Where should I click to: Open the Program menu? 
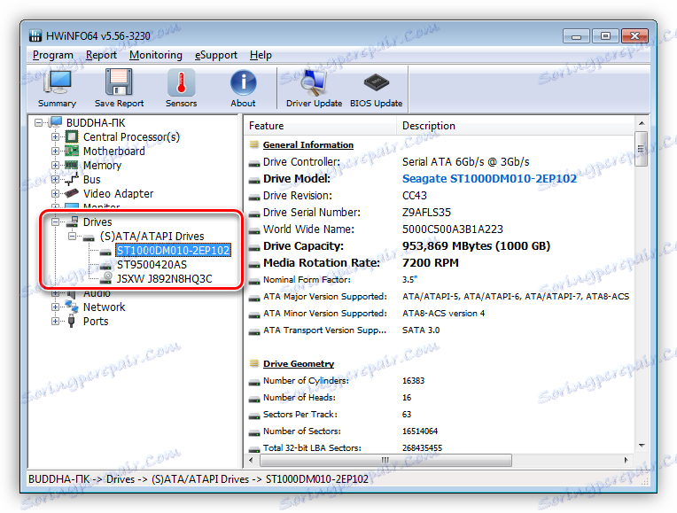pos(52,55)
